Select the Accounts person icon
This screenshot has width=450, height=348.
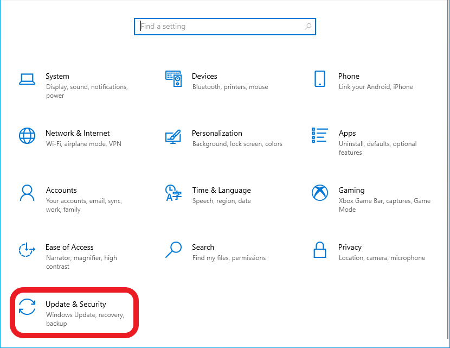(x=27, y=193)
